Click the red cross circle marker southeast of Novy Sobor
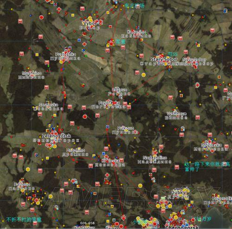 click(197, 85)
